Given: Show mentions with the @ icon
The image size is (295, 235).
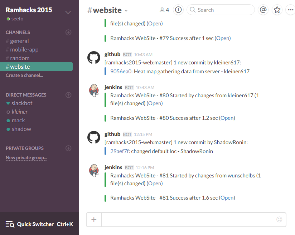Looking at the screenshot, I should 263,10.
